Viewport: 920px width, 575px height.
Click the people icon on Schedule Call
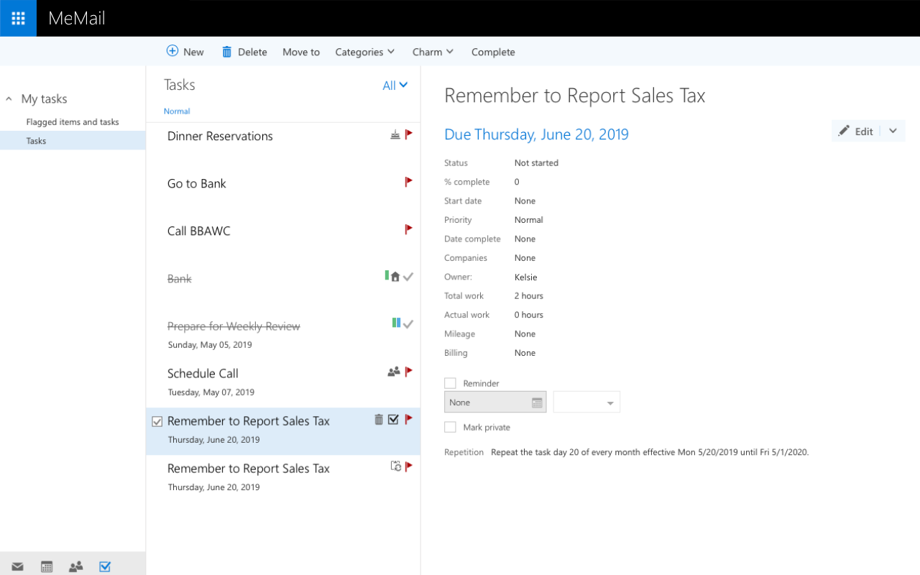(x=393, y=372)
